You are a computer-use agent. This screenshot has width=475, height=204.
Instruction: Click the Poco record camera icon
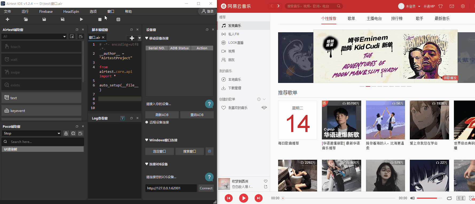point(80,133)
